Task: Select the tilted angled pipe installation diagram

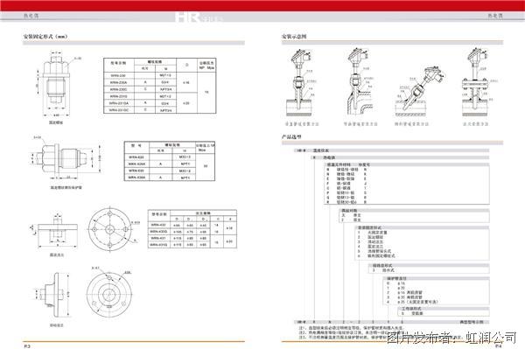Action: pos(420,91)
